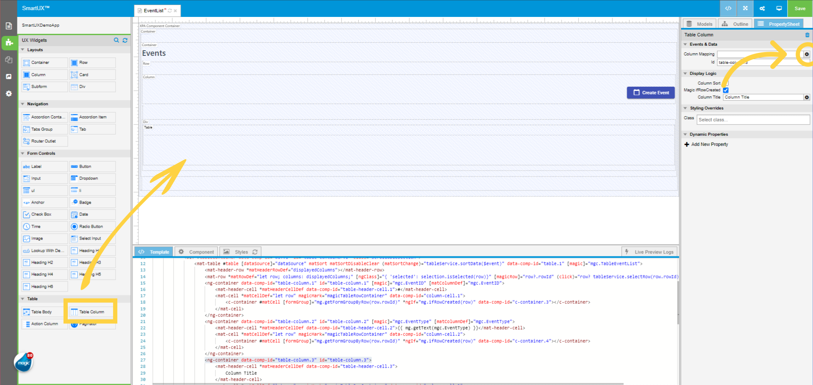The height and width of the screenshot is (385, 813).
Task: Delete Table Column using the trash icon
Action: tap(807, 34)
